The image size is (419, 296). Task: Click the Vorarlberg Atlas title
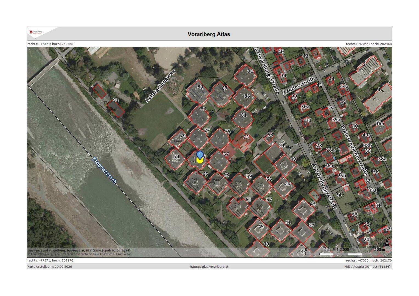pyautogui.click(x=209, y=34)
